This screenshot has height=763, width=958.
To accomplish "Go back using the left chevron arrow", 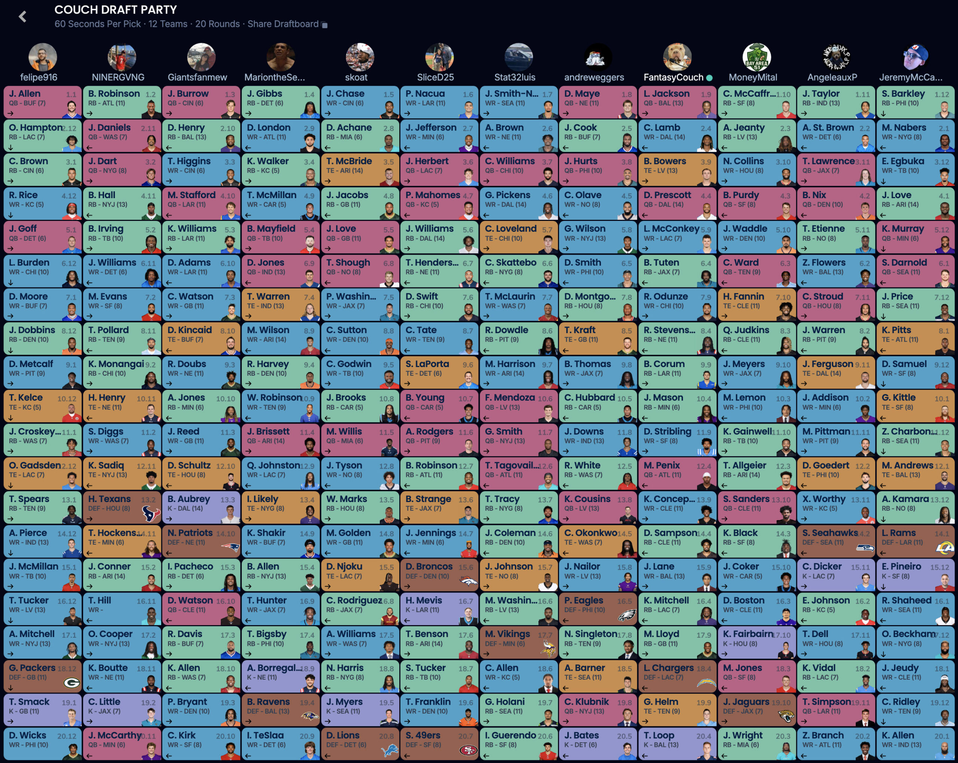I will [x=23, y=17].
